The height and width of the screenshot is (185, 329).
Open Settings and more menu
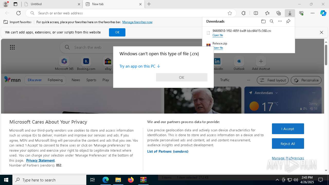[x=313, y=13]
